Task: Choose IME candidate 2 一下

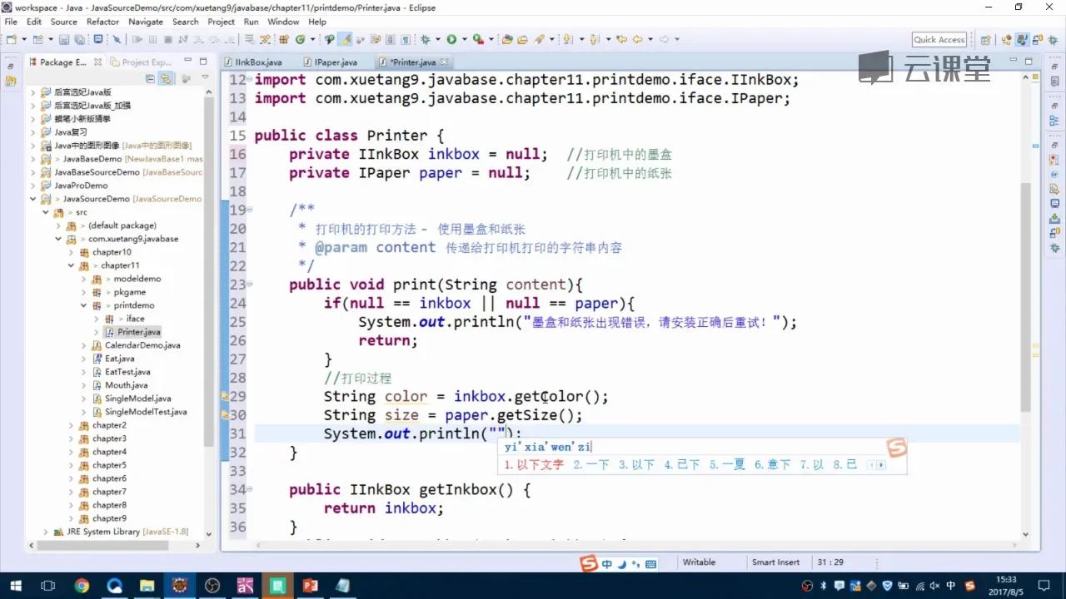Action: click(591, 465)
